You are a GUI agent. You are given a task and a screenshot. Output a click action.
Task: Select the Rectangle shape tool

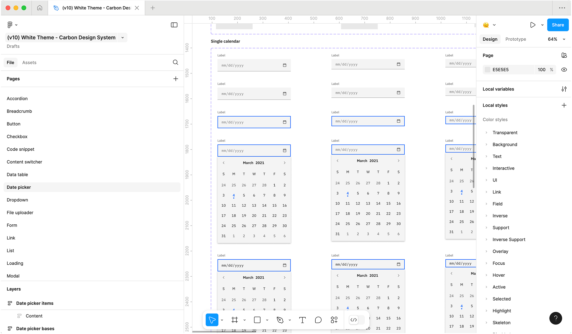(x=257, y=320)
